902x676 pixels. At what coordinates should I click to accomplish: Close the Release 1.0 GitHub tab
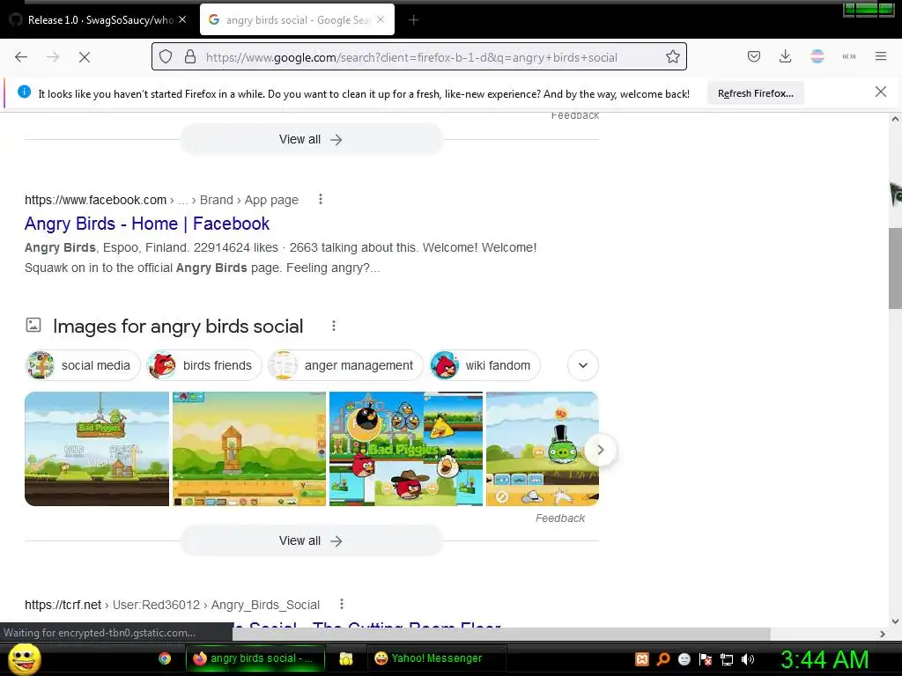pos(182,19)
